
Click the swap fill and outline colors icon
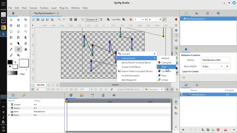(15, 62)
